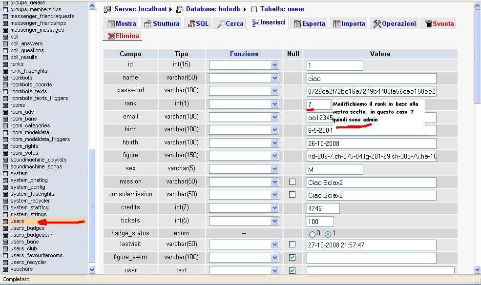This screenshot has height=285, width=481.
Task: Click the Cerca magnifier icon
Action: click(221, 24)
